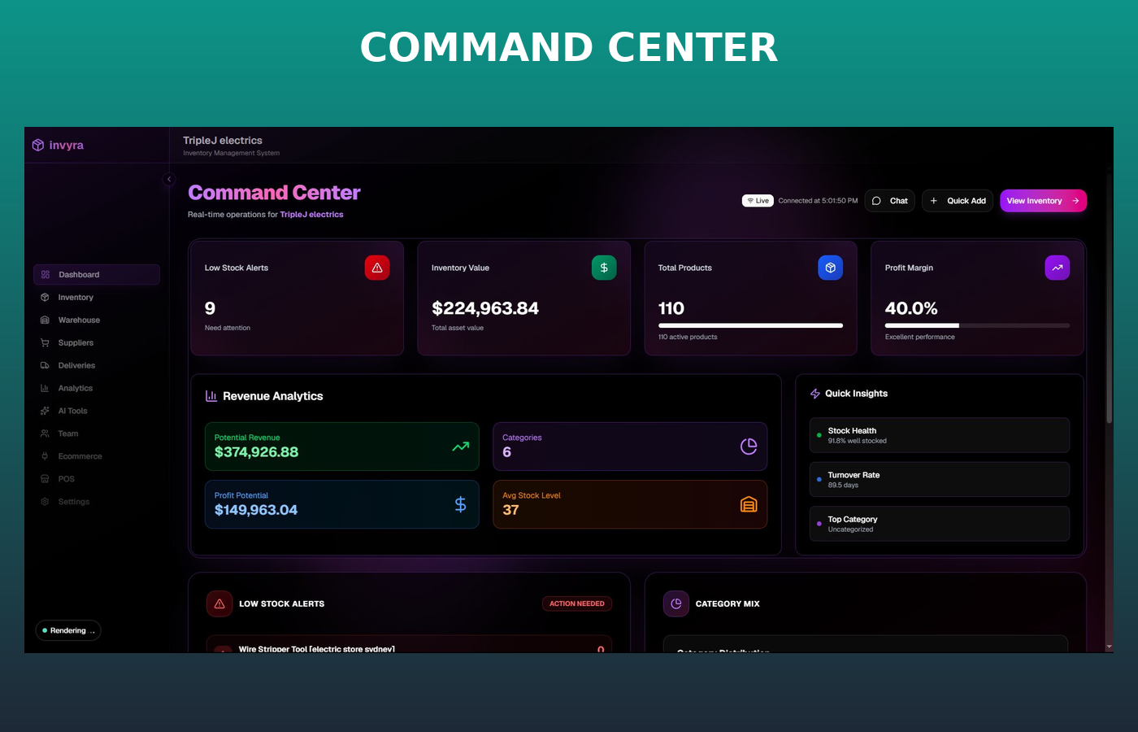The width and height of the screenshot is (1138, 732).
Task: Click the View Inventory button
Action: (x=1043, y=201)
